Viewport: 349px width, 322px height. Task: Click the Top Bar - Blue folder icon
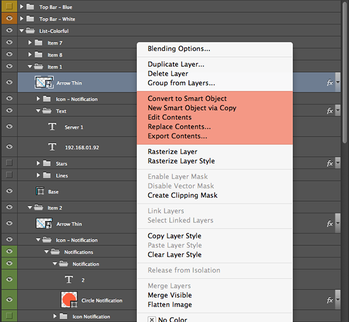(31, 7)
